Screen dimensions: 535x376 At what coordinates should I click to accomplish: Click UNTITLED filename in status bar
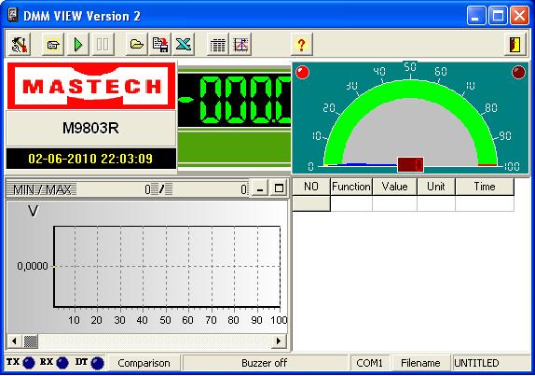tap(490, 363)
